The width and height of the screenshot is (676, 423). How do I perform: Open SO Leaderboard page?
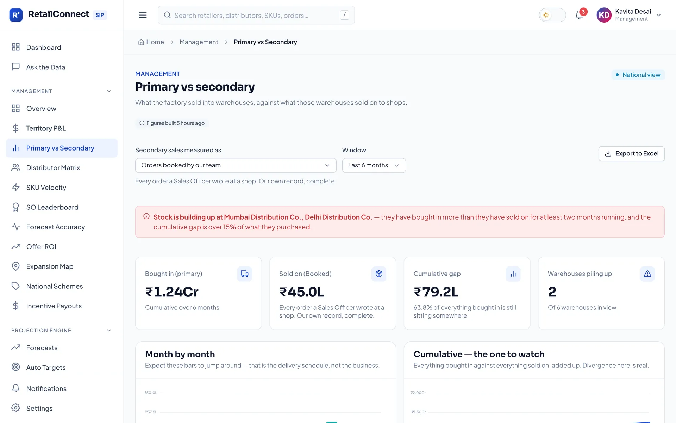pos(62,207)
